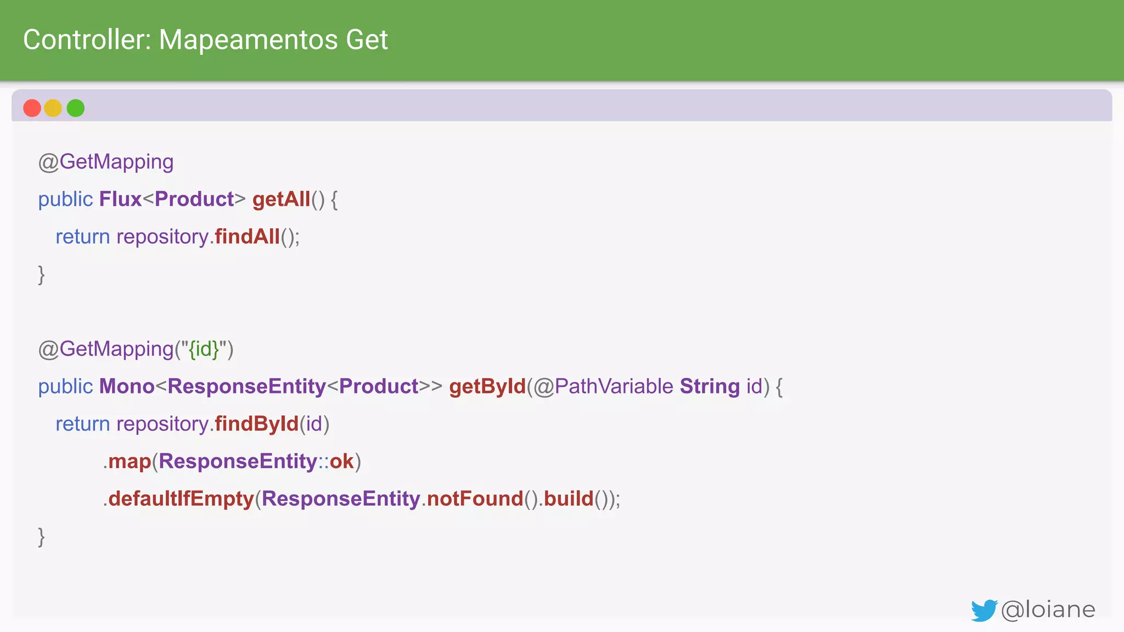The image size is (1124, 632).
Task: Click the @GetMapping("{id}") annotation
Action: coord(136,349)
